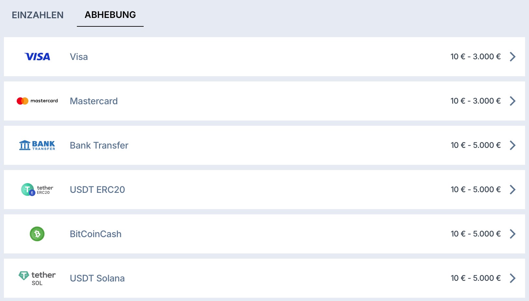This screenshot has width=529, height=301.
Task: Click the tether ERC20 logo icon
Action: pyautogui.click(x=37, y=190)
